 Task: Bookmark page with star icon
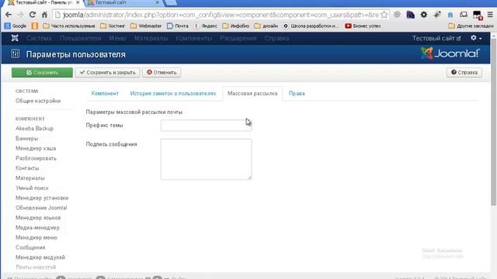coord(384,15)
